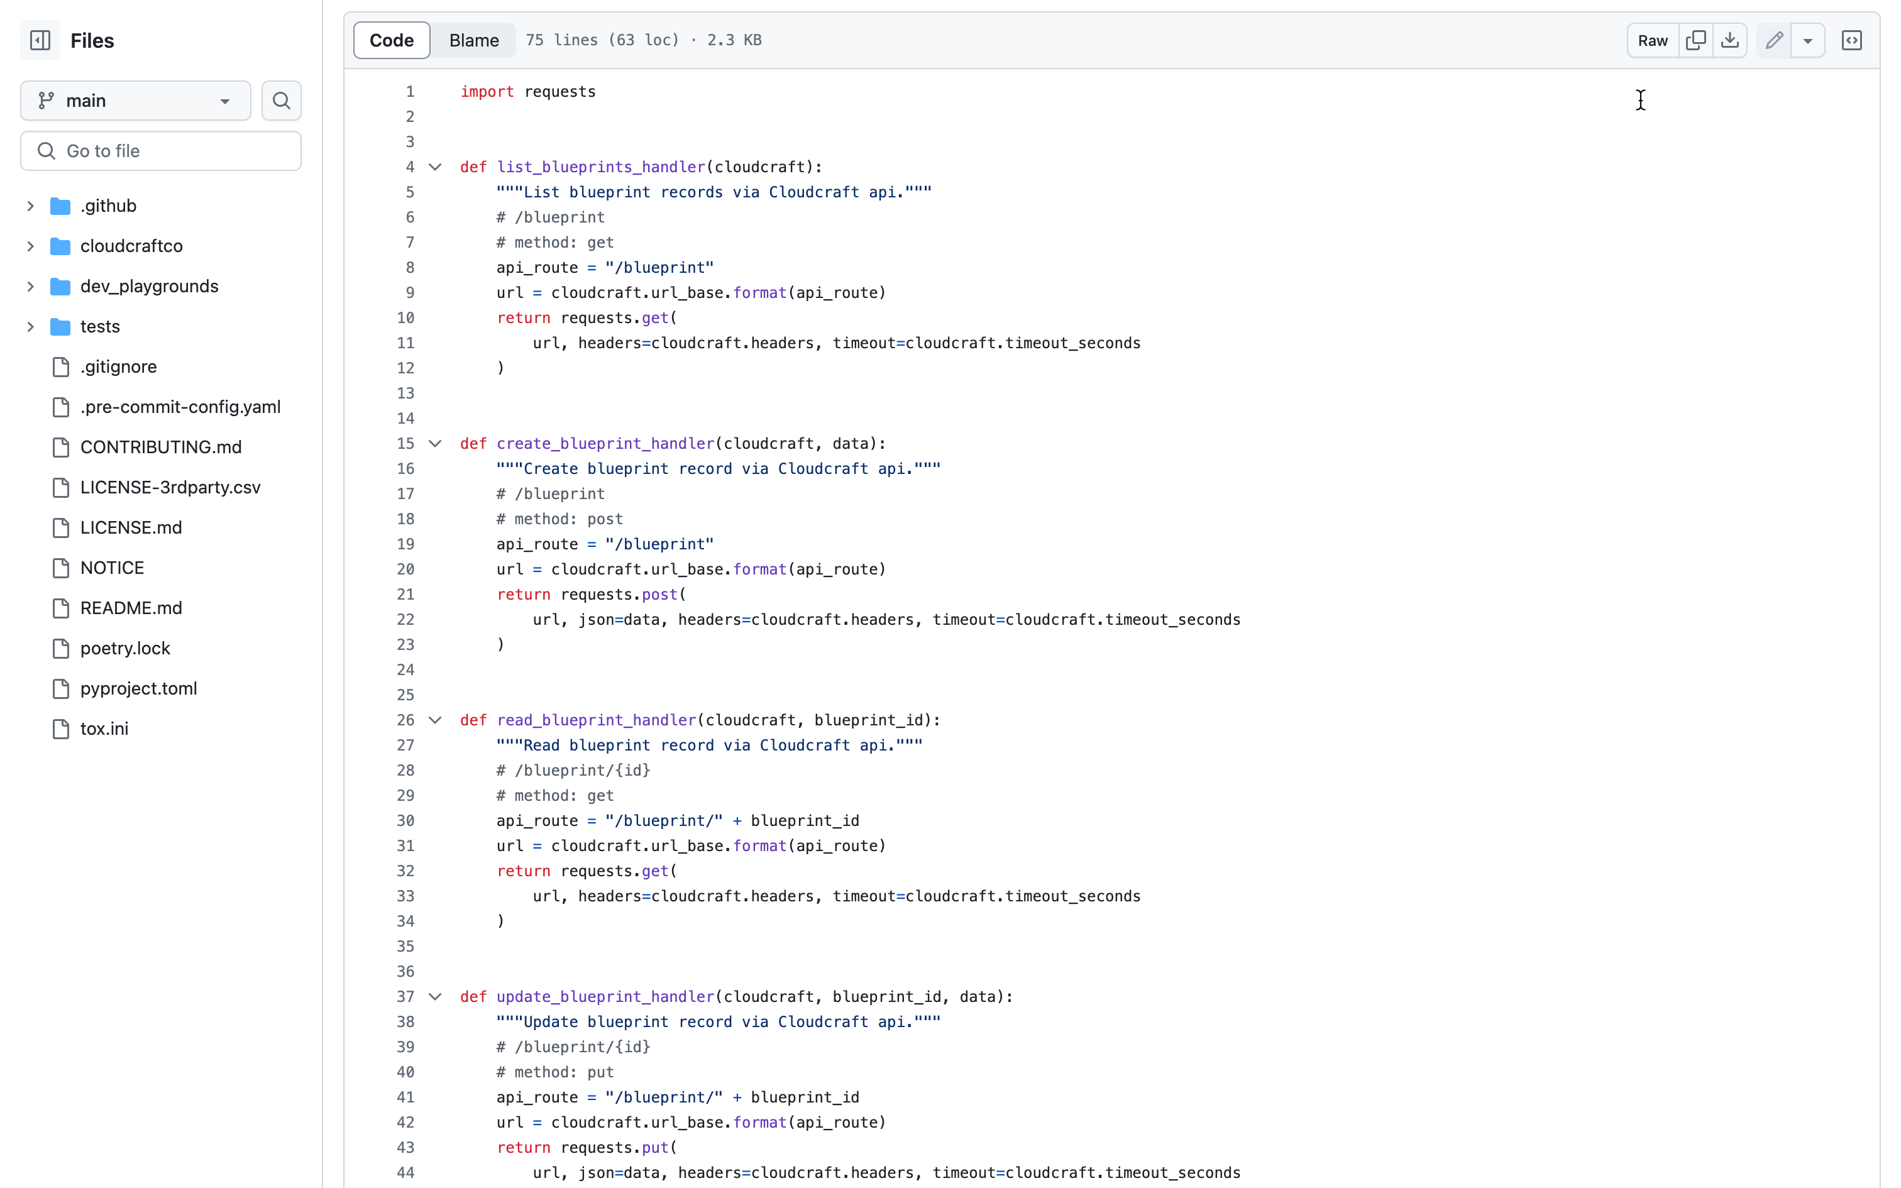Fold the update_blueprint_handler function block

pos(434,997)
